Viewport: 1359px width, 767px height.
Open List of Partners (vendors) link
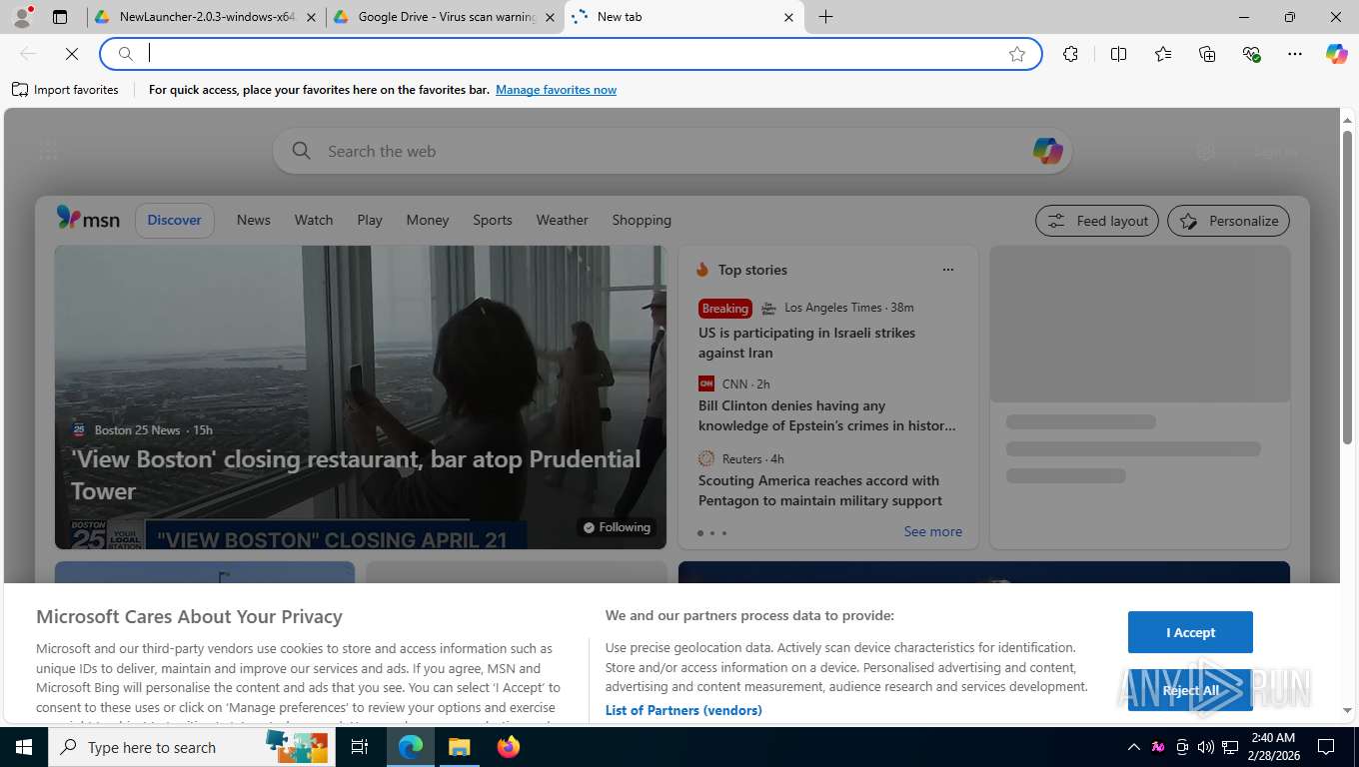[x=683, y=710]
